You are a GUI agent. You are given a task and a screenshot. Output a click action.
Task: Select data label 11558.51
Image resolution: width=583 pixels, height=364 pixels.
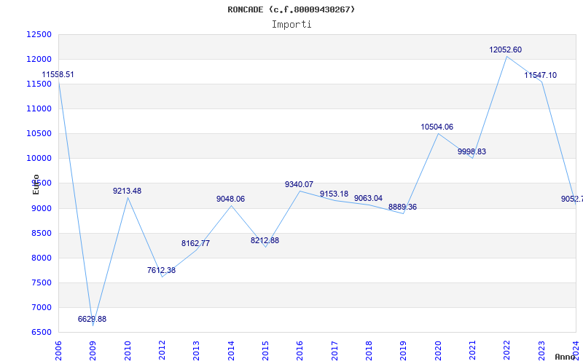[x=58, y=74]
